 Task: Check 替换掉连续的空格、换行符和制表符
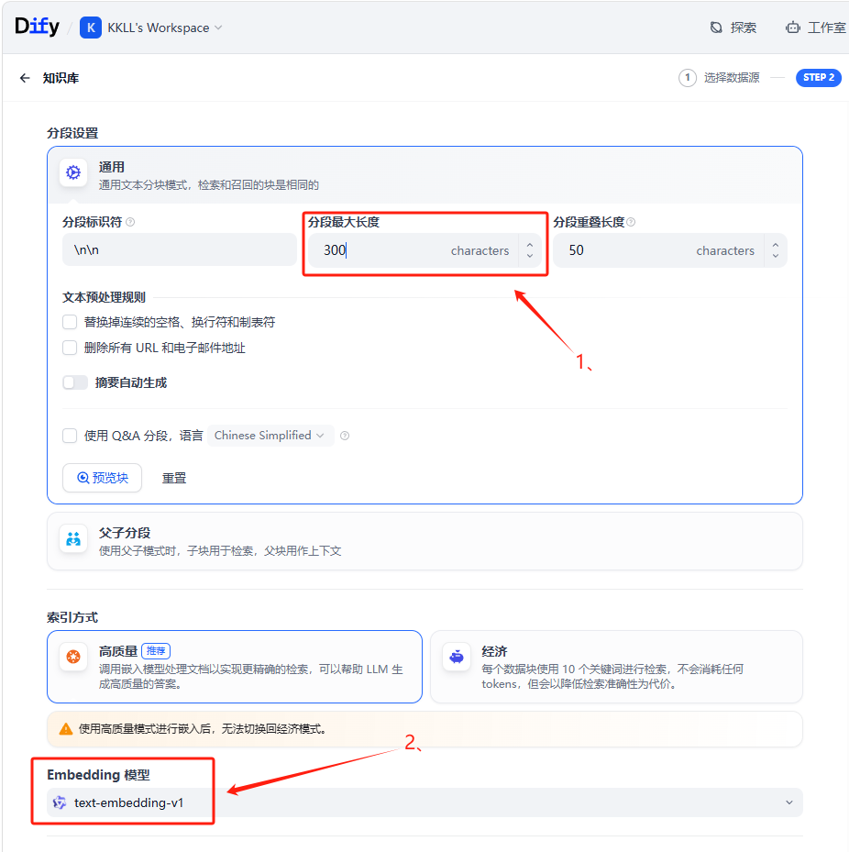point(70,322)
